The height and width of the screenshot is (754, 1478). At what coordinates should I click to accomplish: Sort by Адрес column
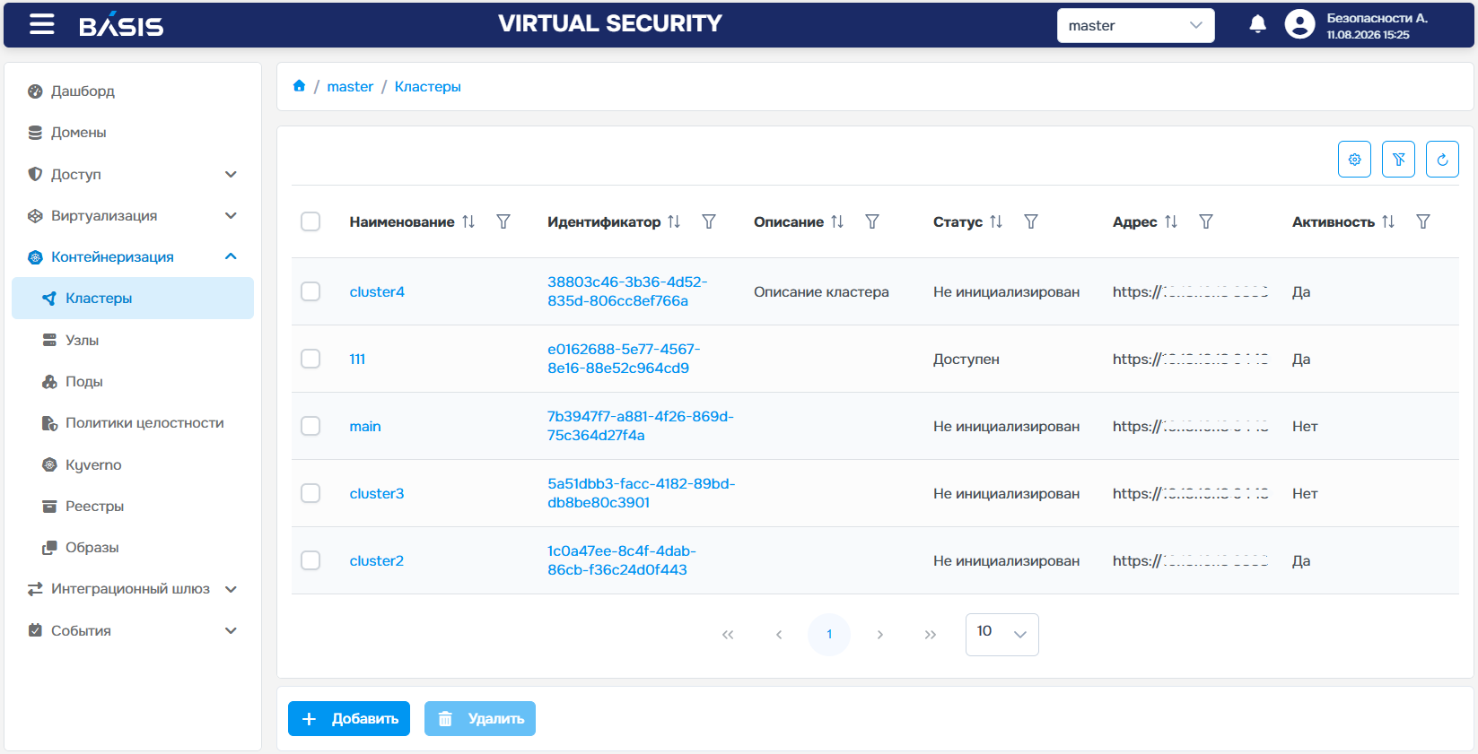(1171, 221)
